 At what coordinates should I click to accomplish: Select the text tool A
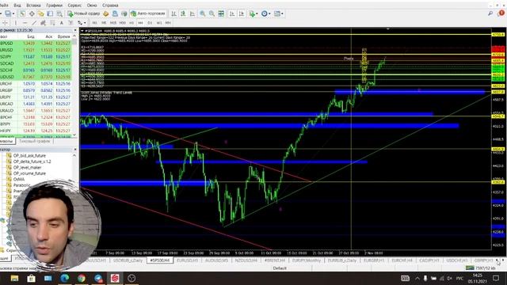tap(62, 23)
